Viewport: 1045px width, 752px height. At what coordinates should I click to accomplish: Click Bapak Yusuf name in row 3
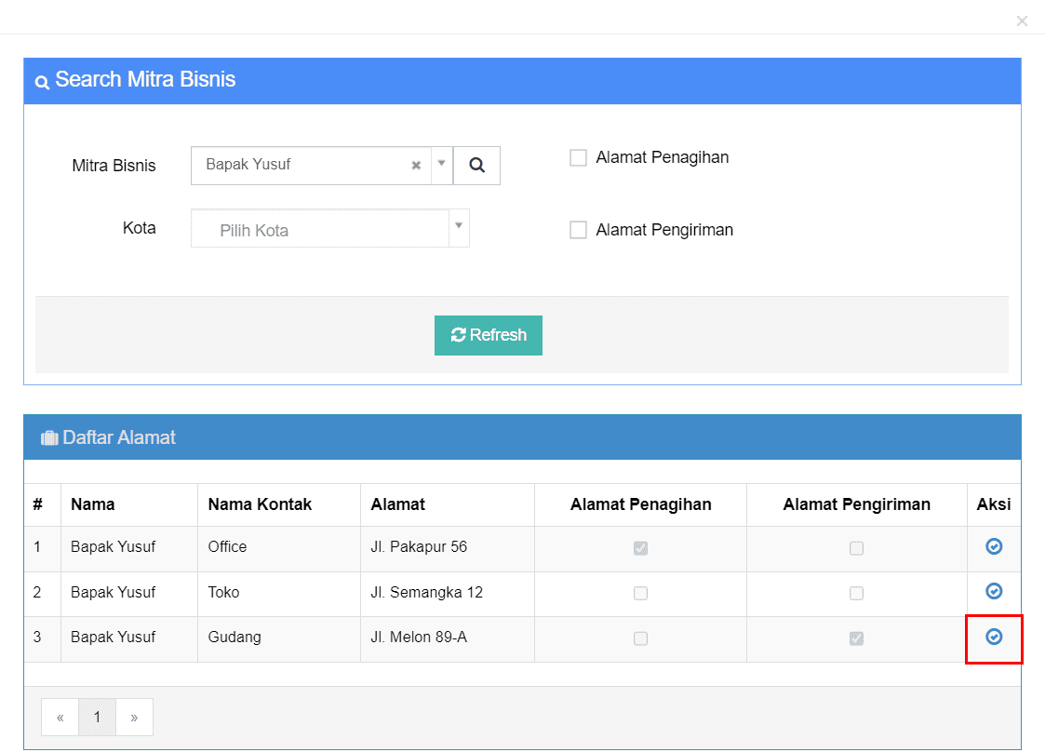[113, 638]
